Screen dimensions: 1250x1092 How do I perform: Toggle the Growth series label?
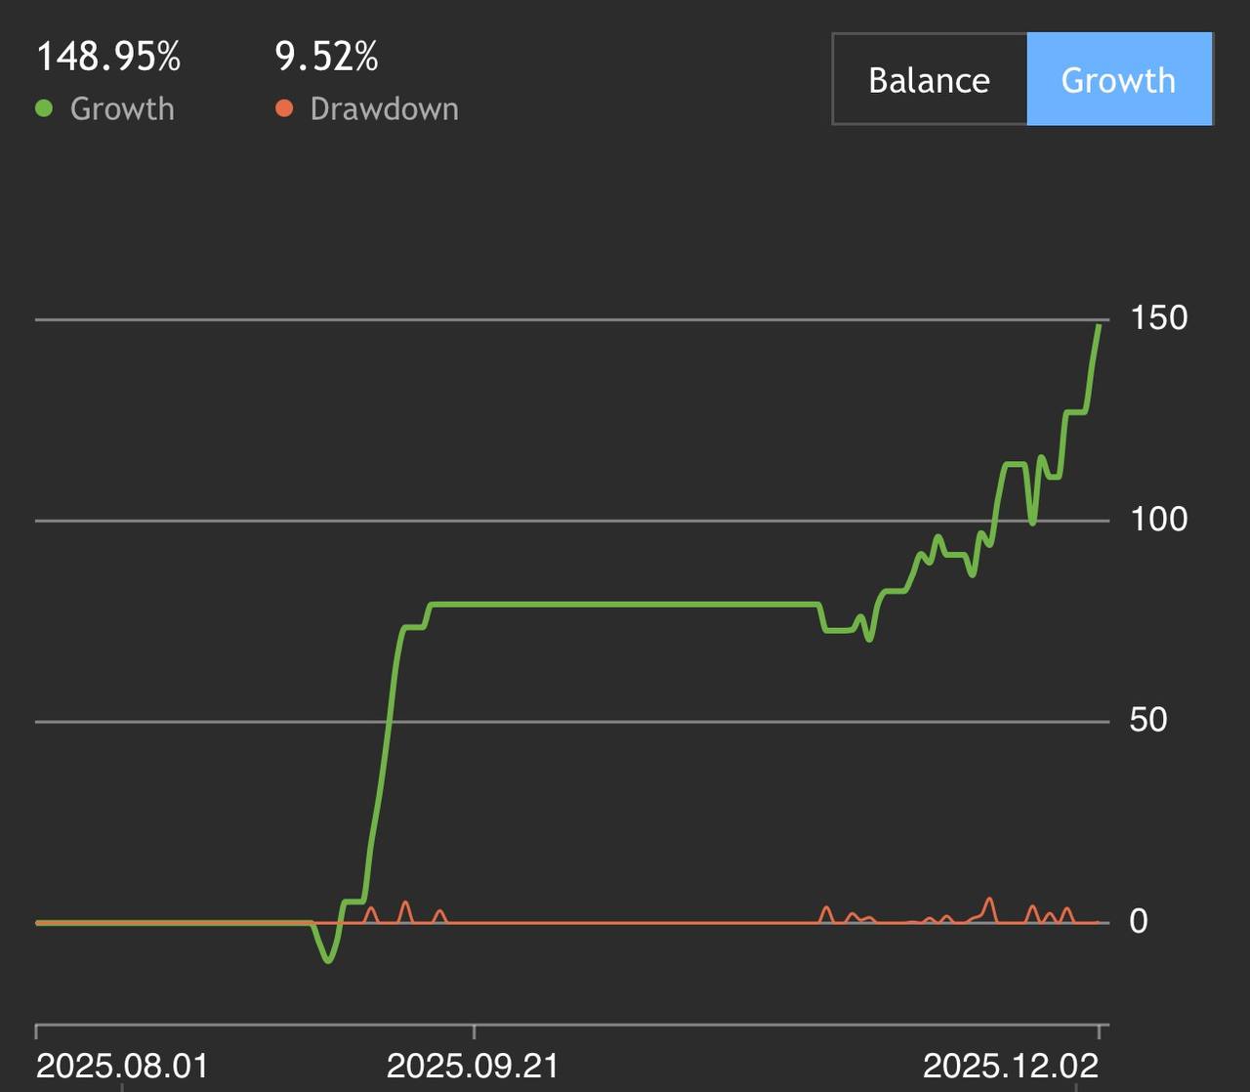pos(122,108)
